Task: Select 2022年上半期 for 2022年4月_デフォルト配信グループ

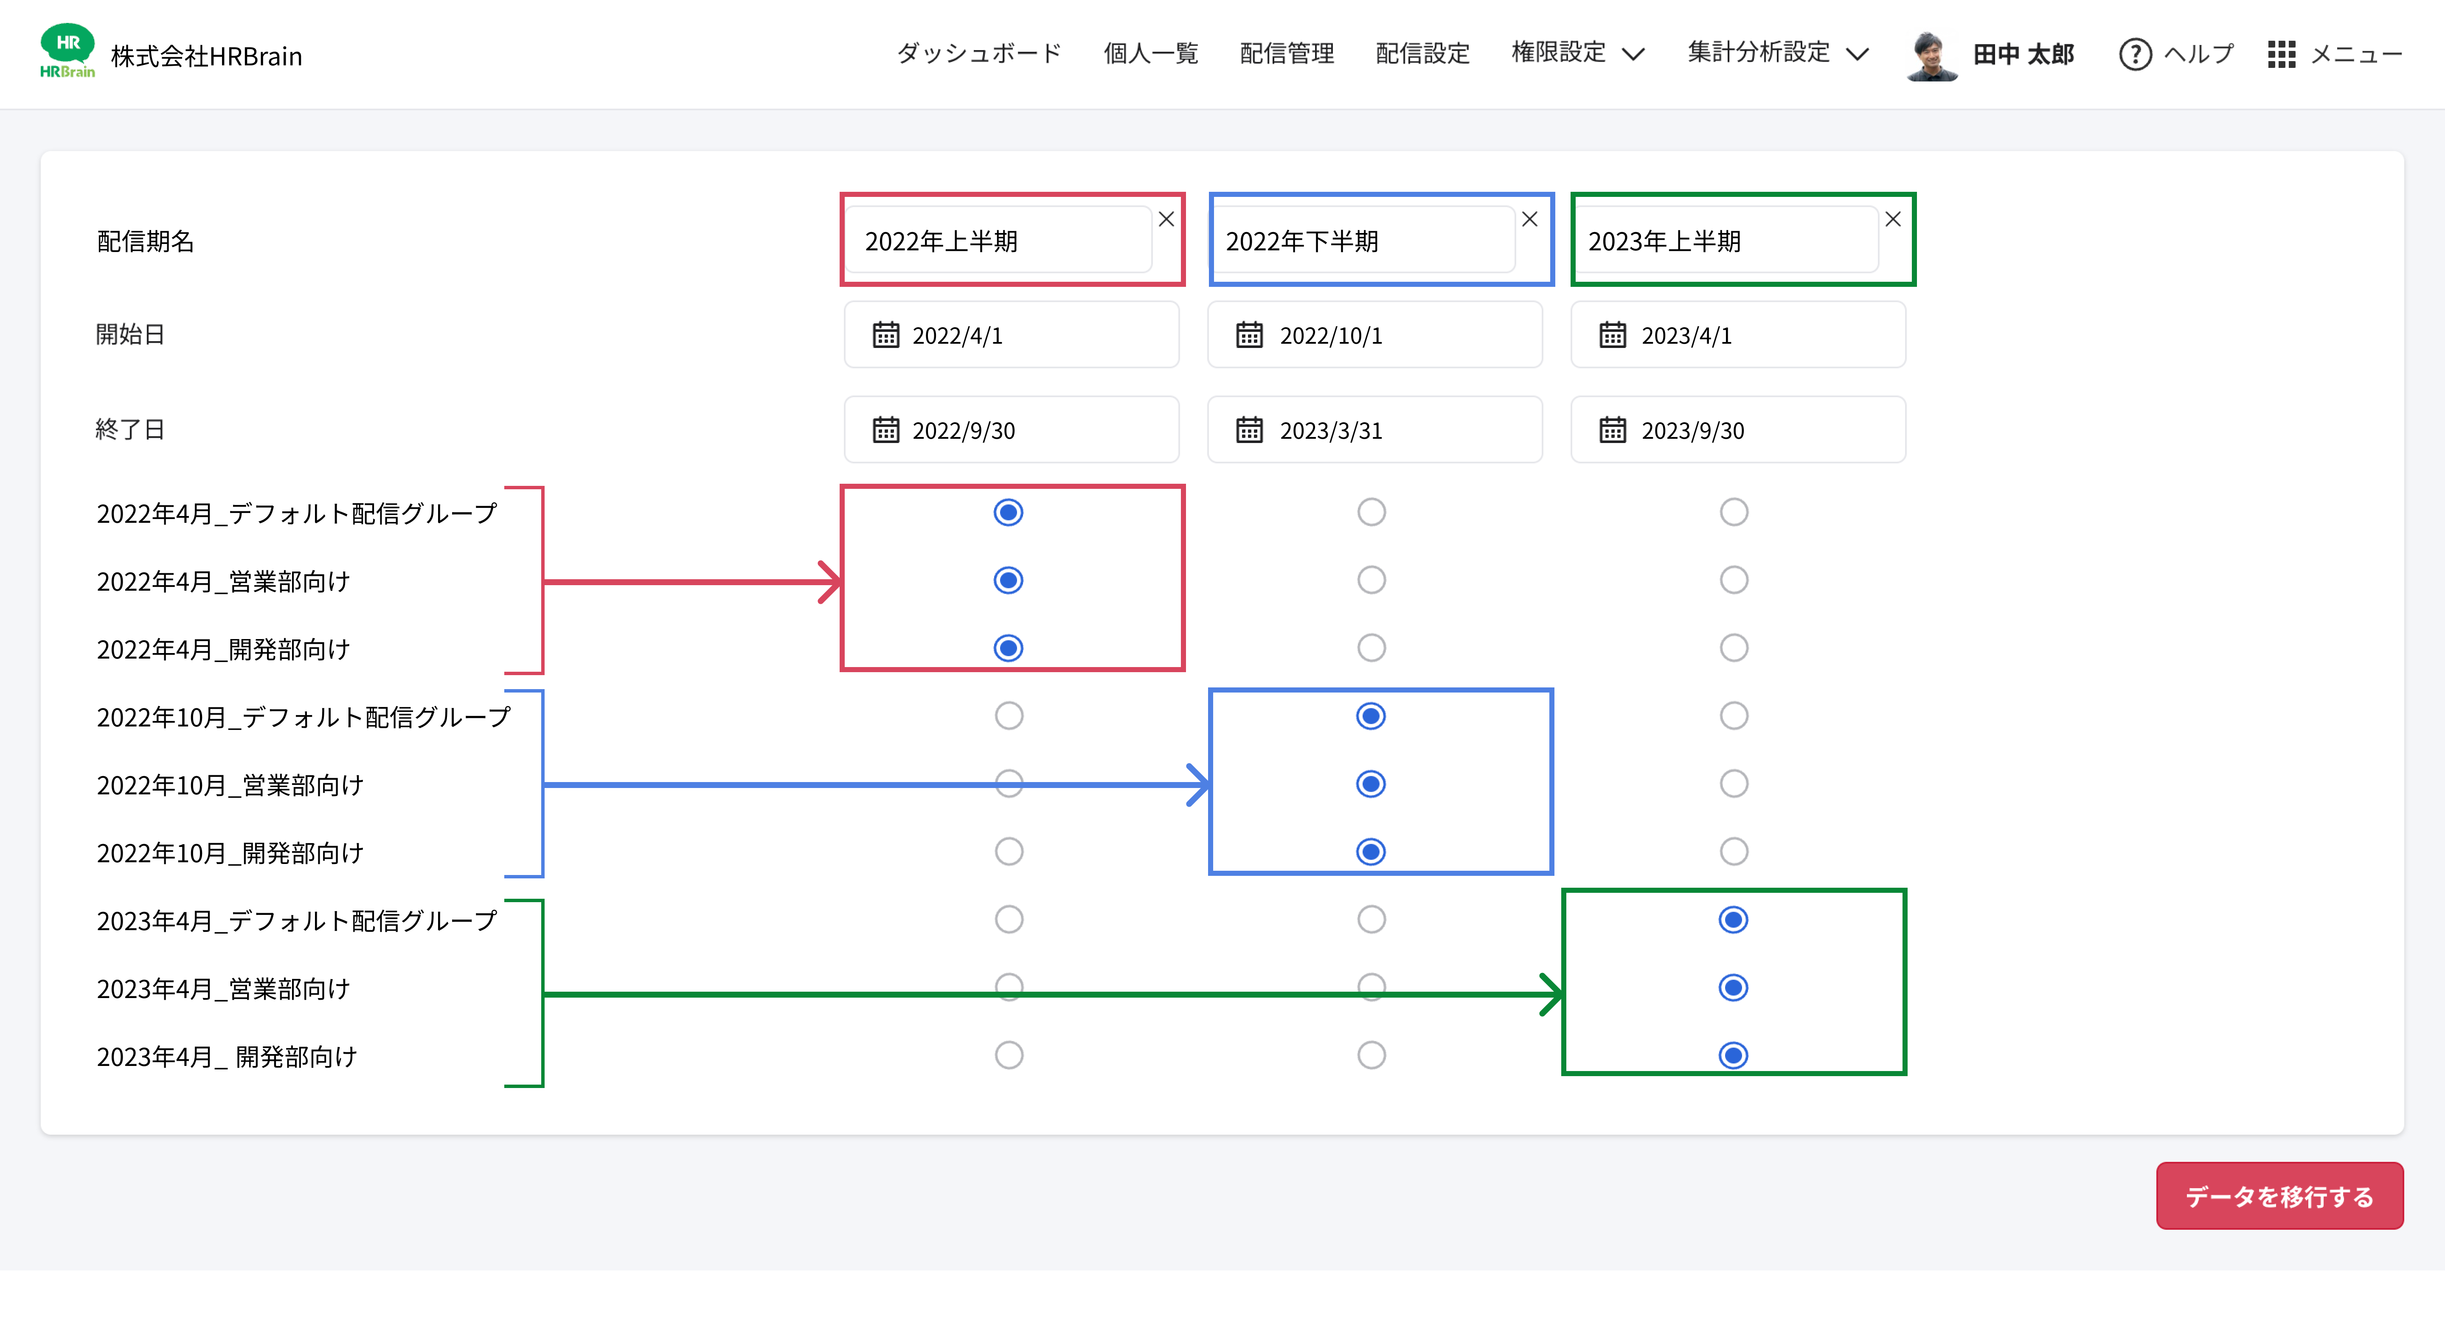Action: click(x=1008, y=513)
